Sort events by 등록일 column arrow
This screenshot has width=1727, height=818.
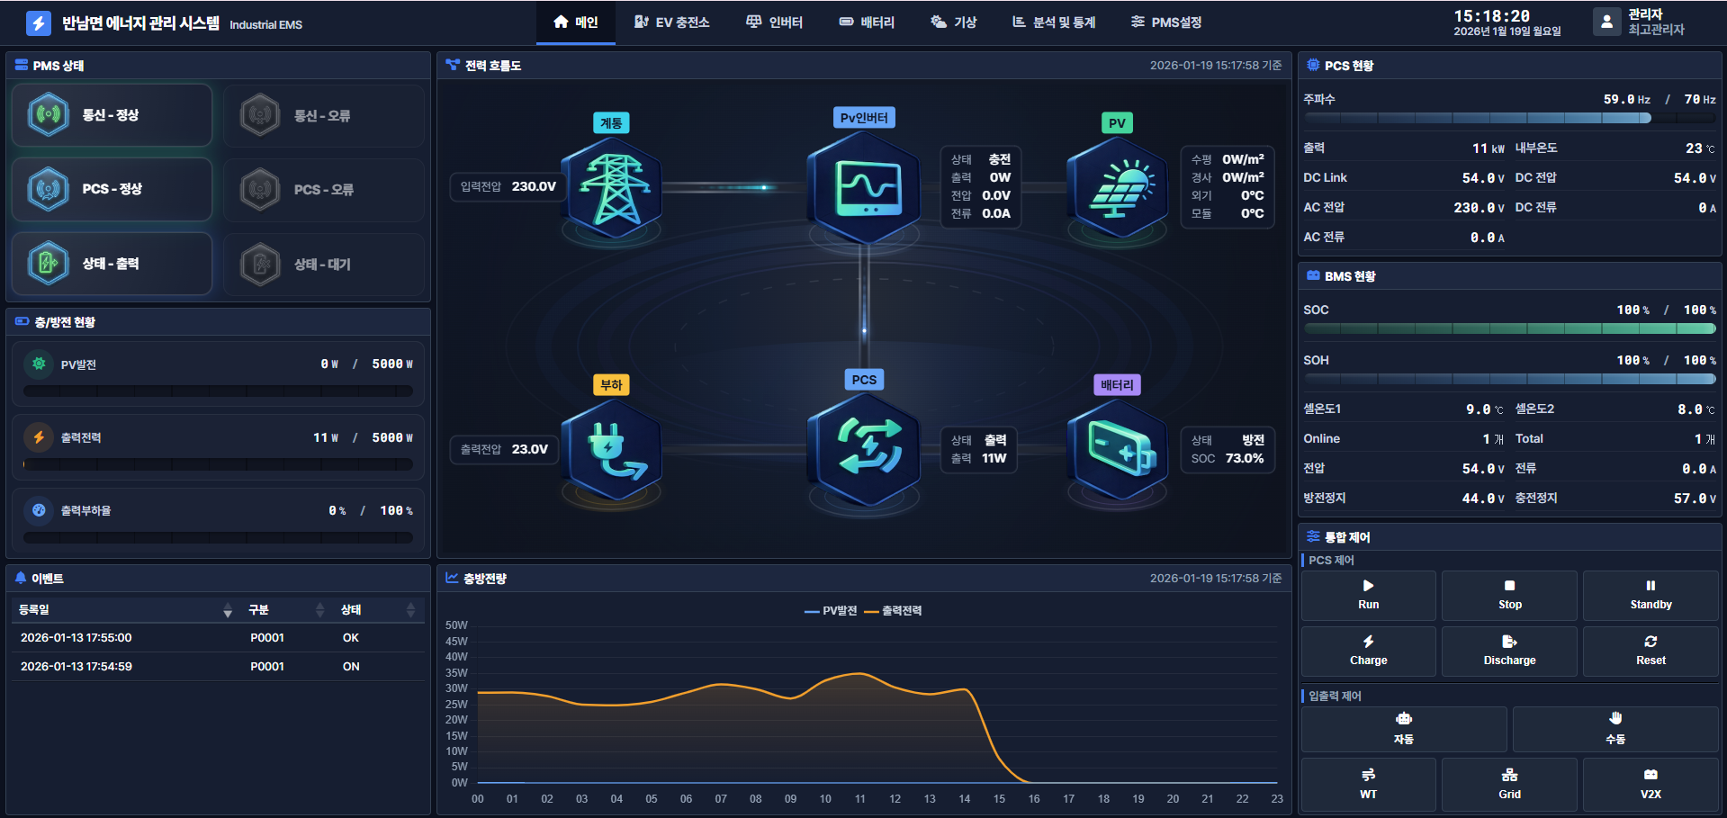tap(228, 610)
